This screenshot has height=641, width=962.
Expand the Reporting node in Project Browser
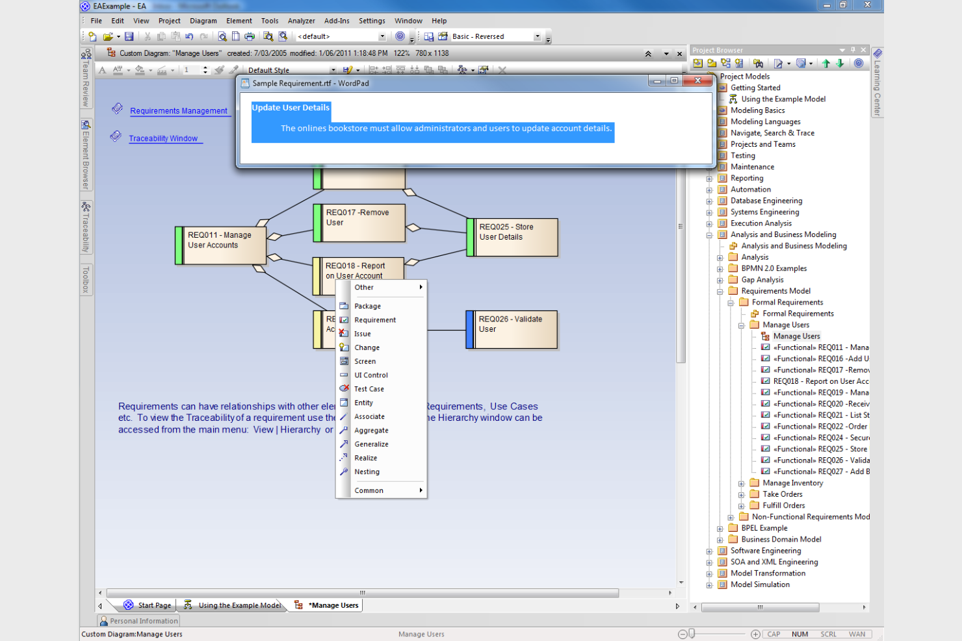709,178
